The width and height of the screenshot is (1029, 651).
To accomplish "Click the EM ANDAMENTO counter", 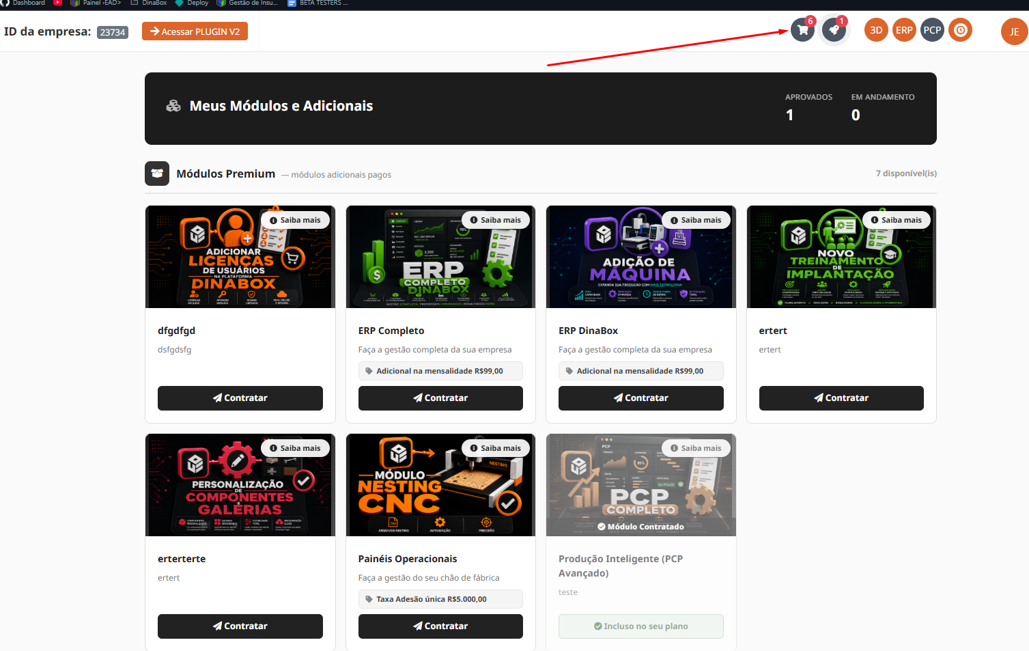I will pyautogui.click(x=883, y=108).
